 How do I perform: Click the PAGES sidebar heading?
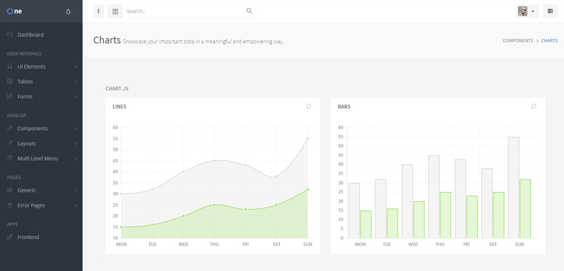pyautogui.click(x=14, y=178)
